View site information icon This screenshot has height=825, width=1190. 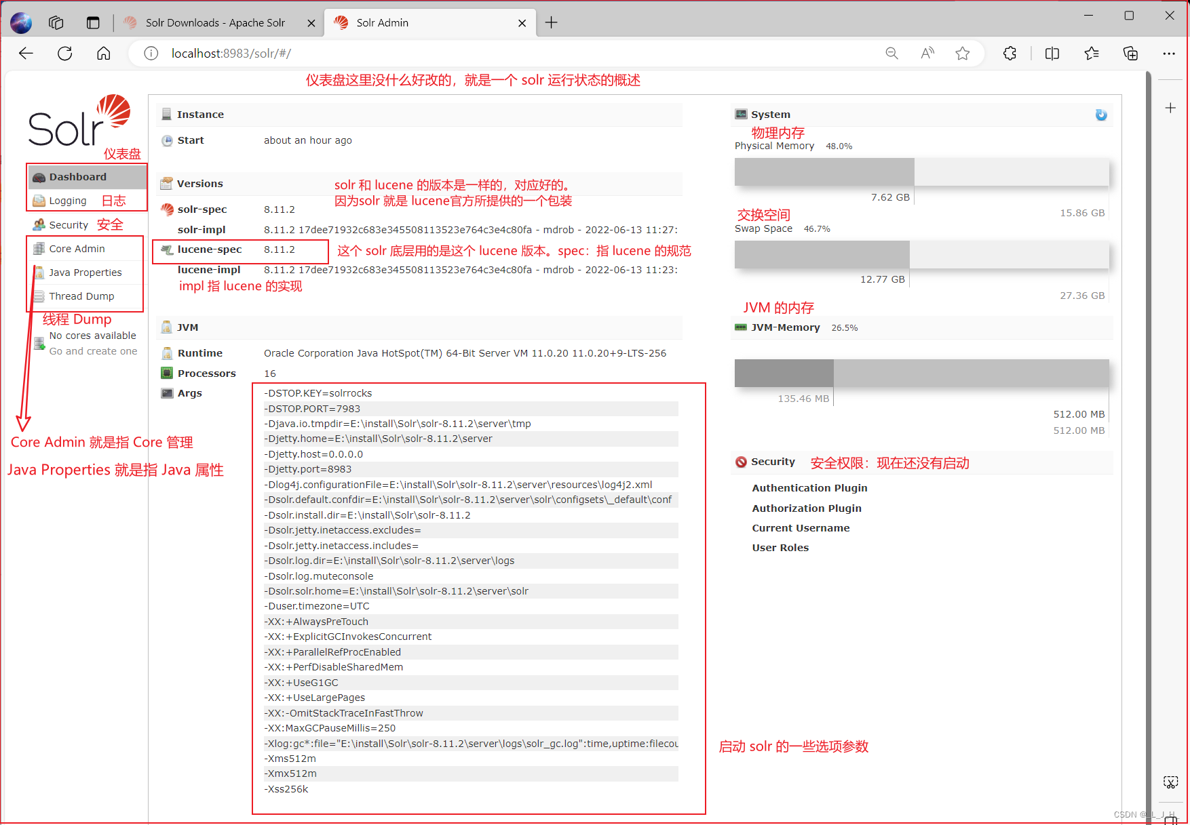pos(151,54)
